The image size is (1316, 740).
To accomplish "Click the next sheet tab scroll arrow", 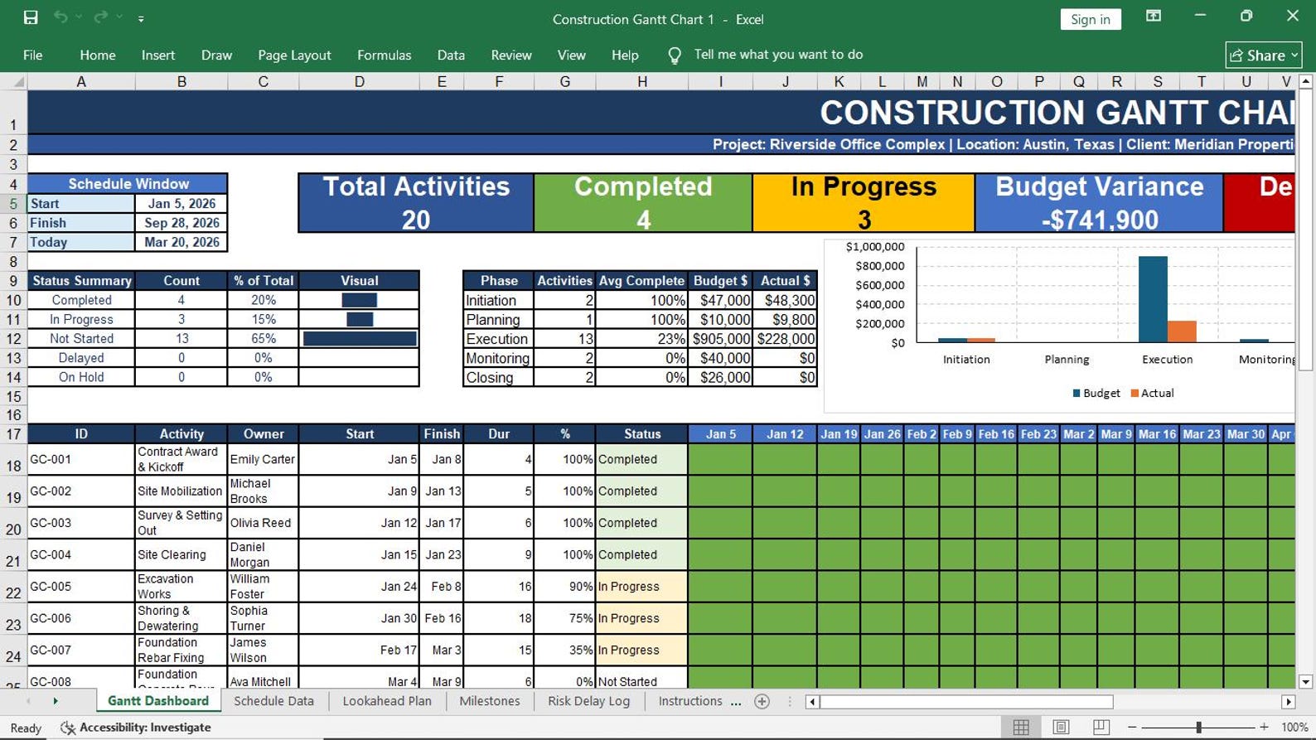I will point(56,701).
